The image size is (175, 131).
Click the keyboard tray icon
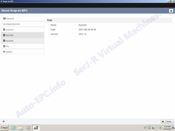point(150,128)
